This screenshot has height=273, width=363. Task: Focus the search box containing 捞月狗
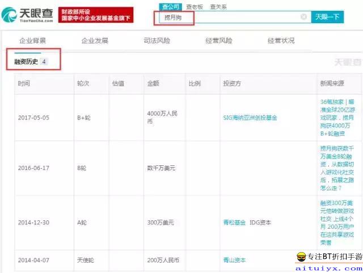click(x=235, y=17)
